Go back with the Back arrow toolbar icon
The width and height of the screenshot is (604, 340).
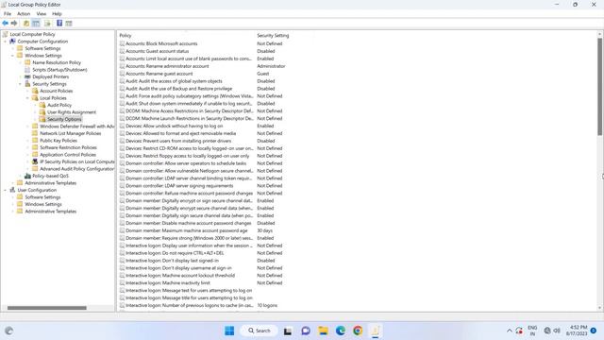coord(5,24)
